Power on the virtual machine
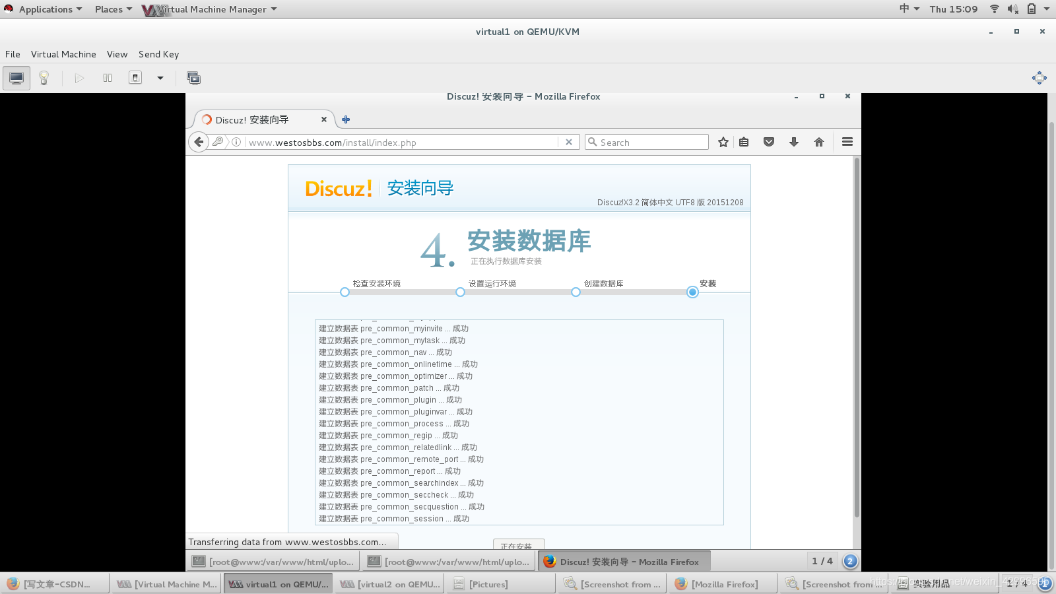Screen dimensions: 1056x594 [x=79, y=78]
